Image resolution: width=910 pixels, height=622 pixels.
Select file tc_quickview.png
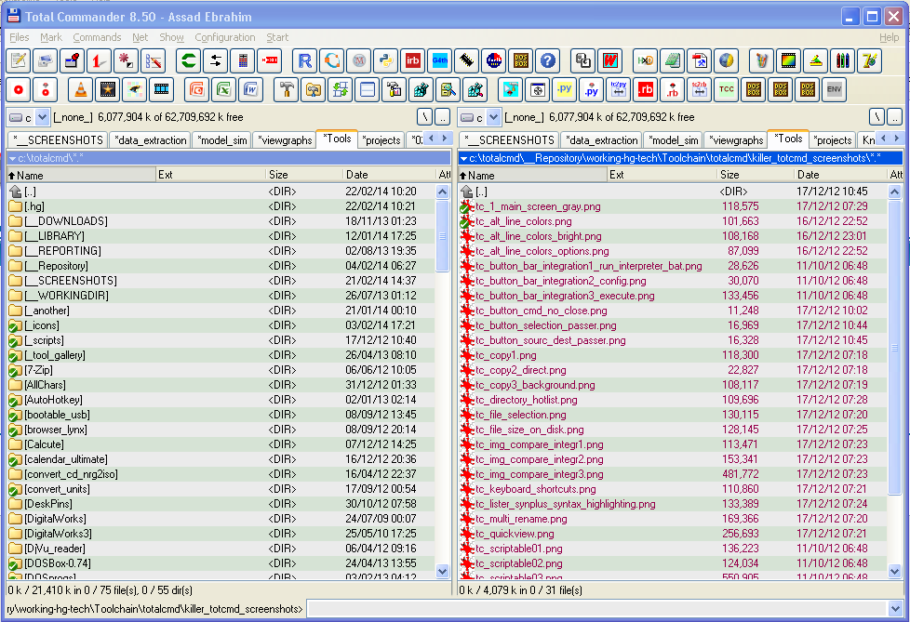coord(673,534)
